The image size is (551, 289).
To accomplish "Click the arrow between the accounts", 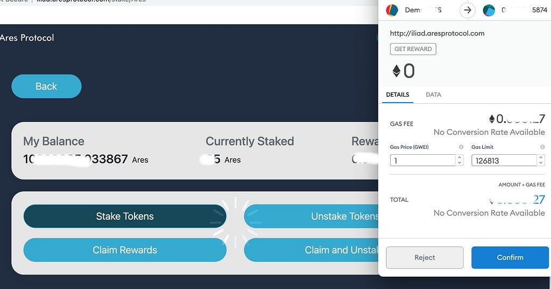I will (468, 10).
